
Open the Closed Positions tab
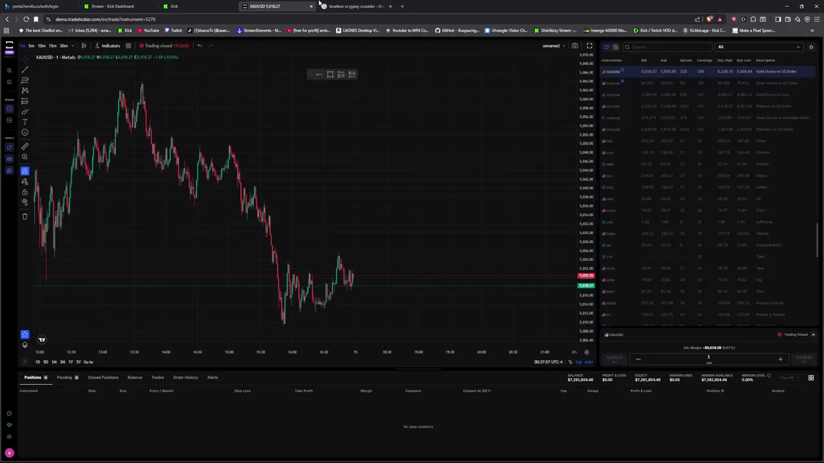pyautogui.click(x=103, y=377)
